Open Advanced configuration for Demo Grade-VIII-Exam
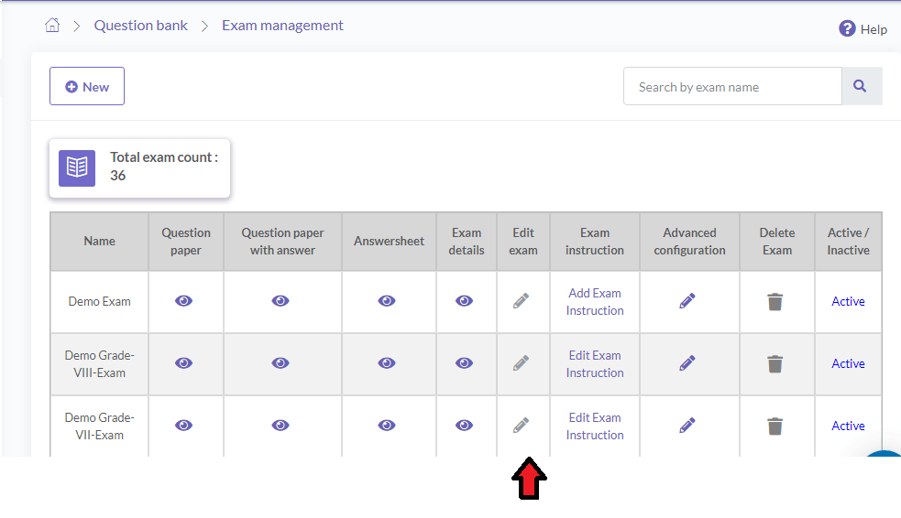This screenshot has height=518, width=901. pos(687,363)
